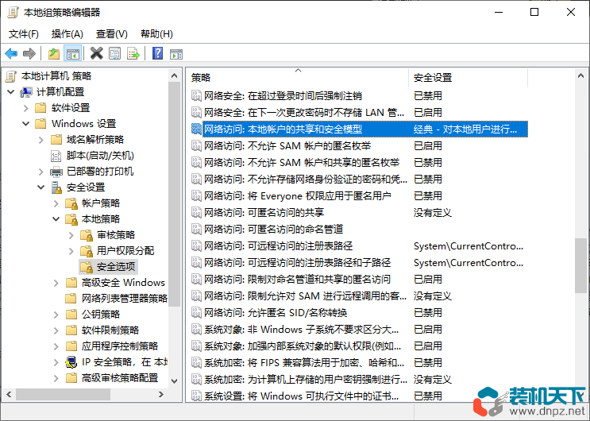Sort by the 策略 column header
The width and height of the screenshot is (590, 421).
point(297,78)
